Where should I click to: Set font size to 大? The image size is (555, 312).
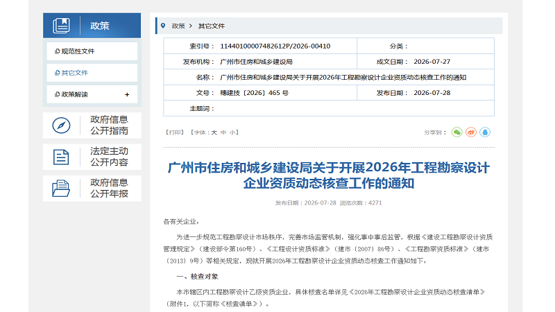point(214,132)
